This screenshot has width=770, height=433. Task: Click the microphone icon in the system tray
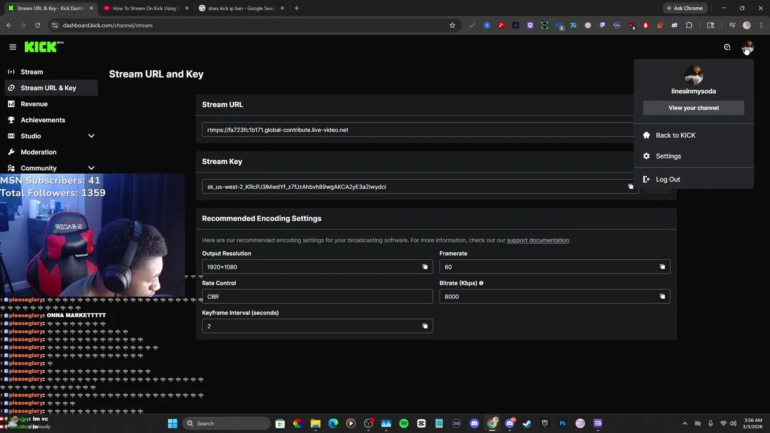click(710, 423)
